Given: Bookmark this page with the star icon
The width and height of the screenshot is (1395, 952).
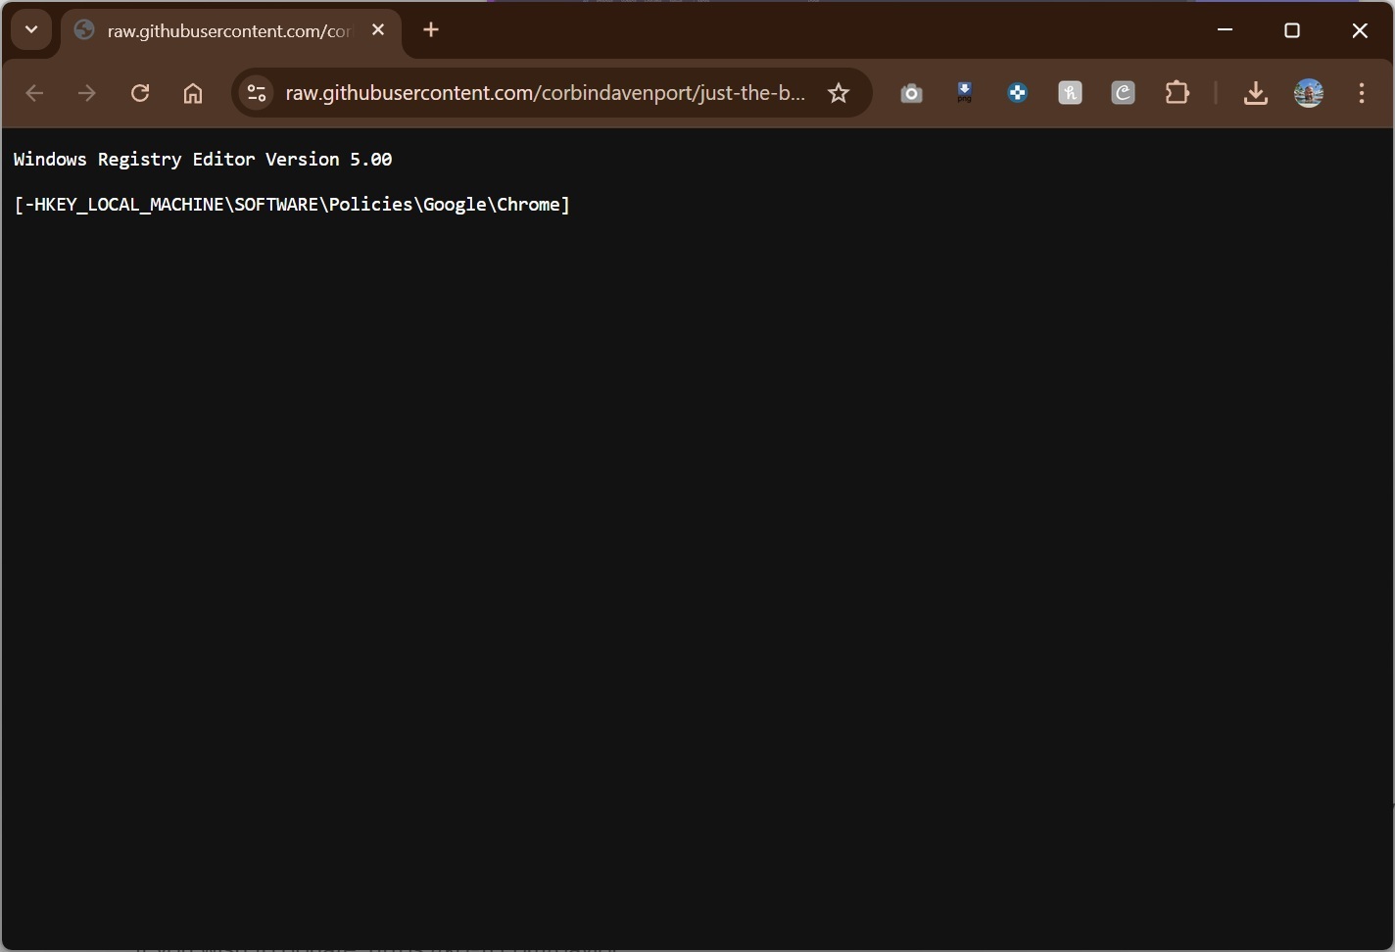Looking at the screenshot, I should (x=839, y=93).
